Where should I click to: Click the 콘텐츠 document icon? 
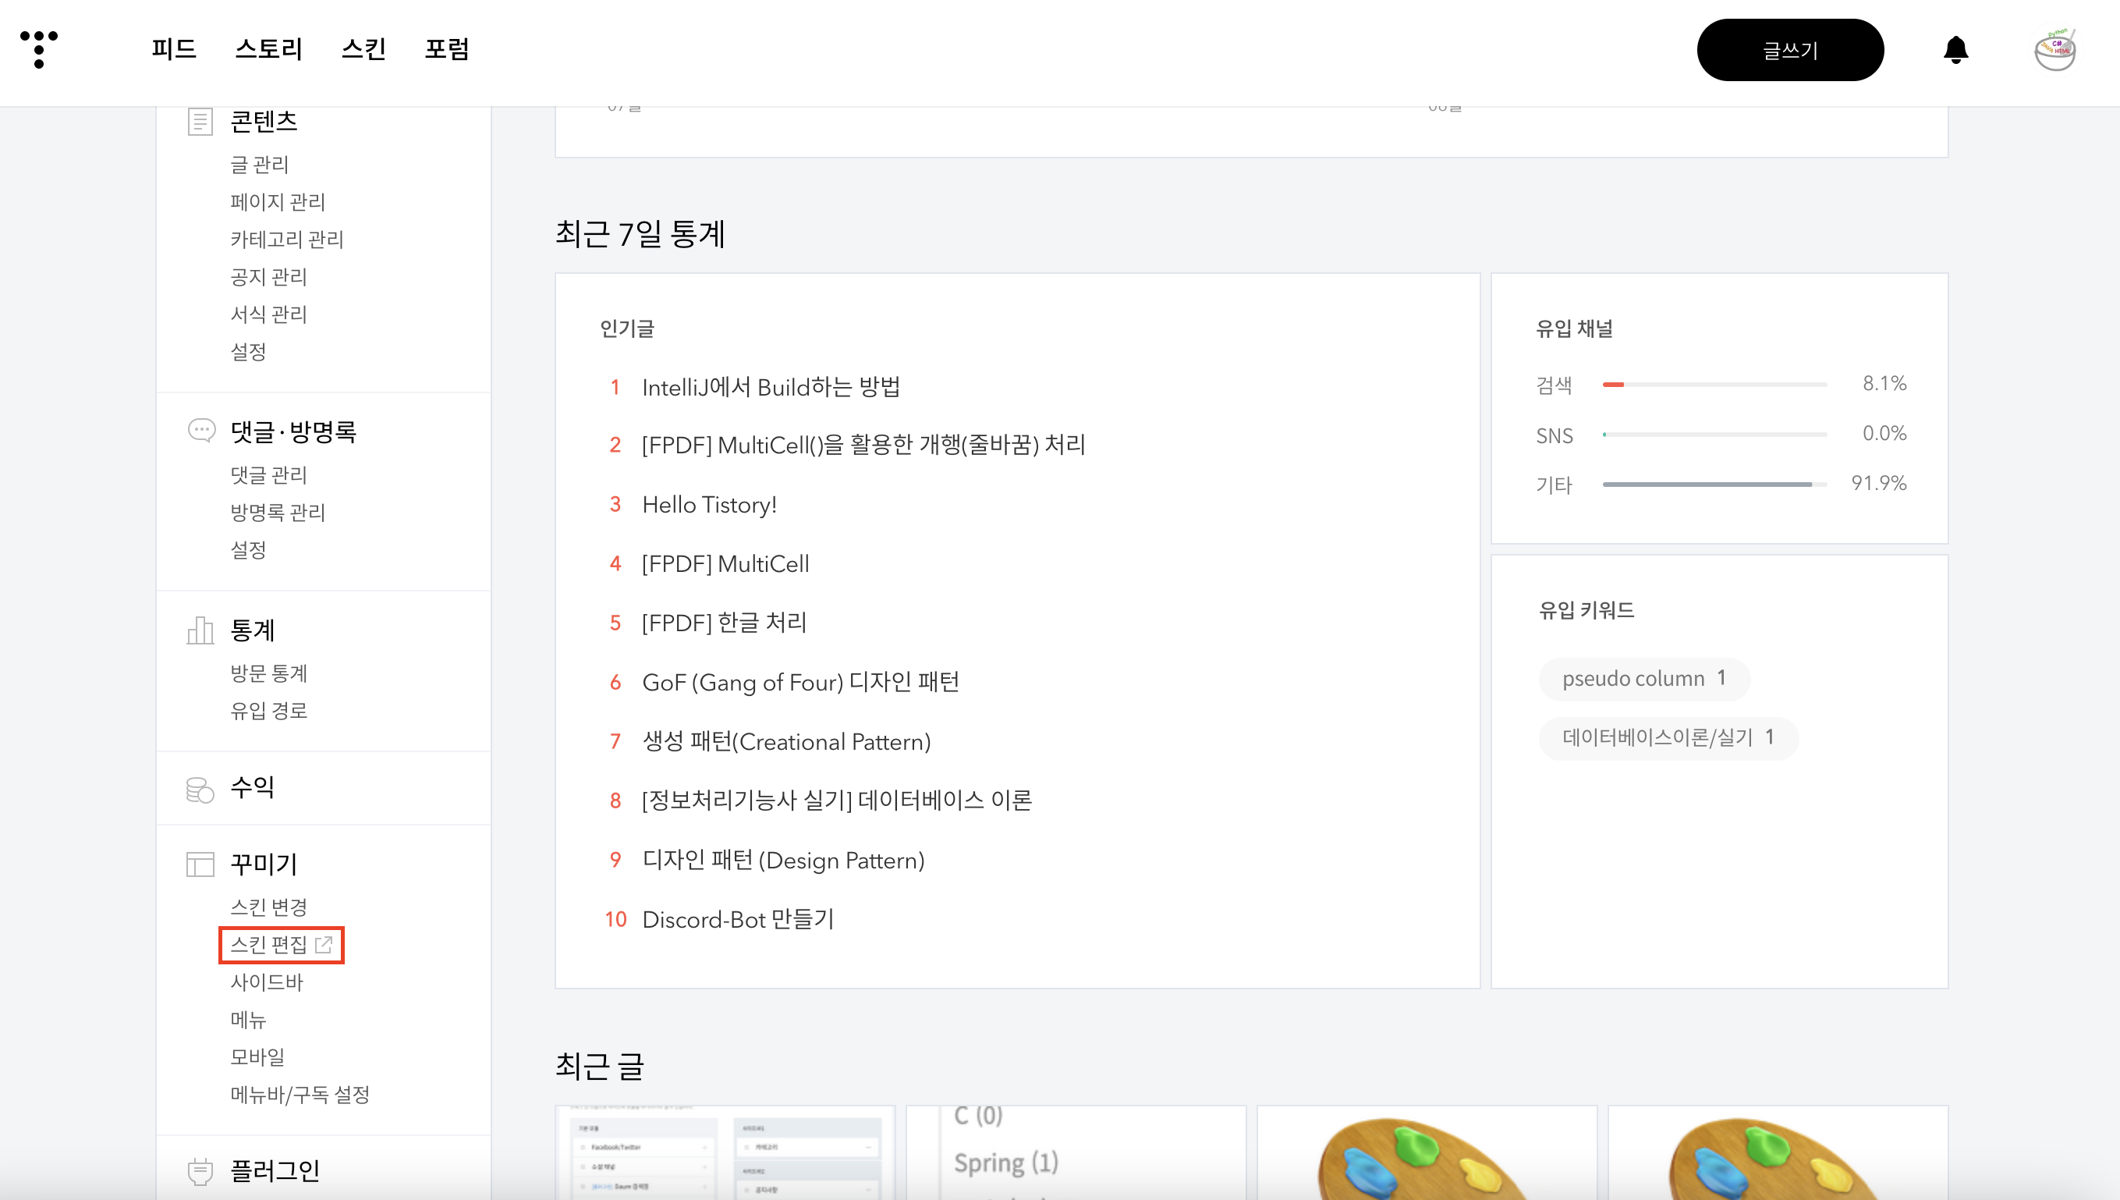click(200, 122)
